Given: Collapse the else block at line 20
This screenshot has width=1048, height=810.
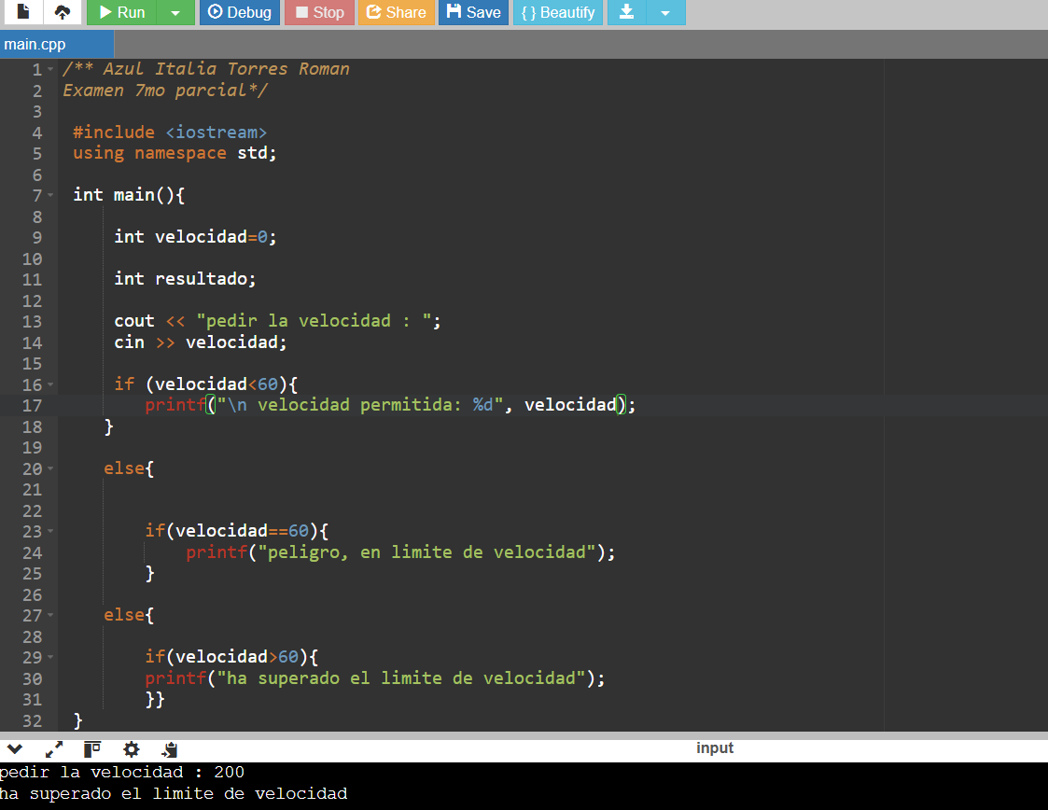Looking at the screenshot, I should (50, 468).
